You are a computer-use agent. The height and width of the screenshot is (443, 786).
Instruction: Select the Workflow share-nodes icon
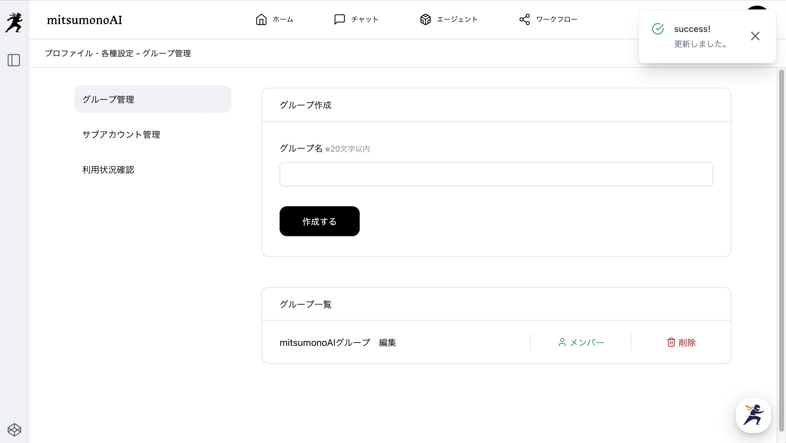pyautogui.click(x=525, y=19)
